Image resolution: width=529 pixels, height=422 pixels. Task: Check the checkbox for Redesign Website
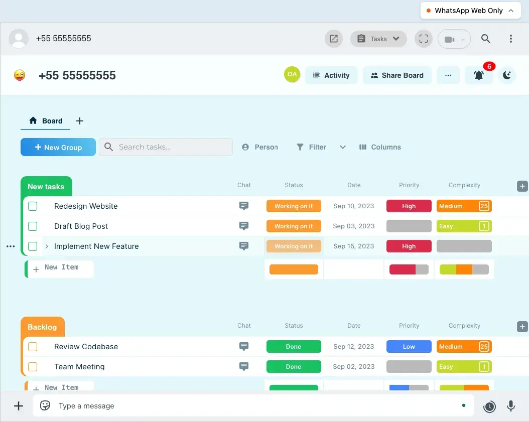point(33,206)
